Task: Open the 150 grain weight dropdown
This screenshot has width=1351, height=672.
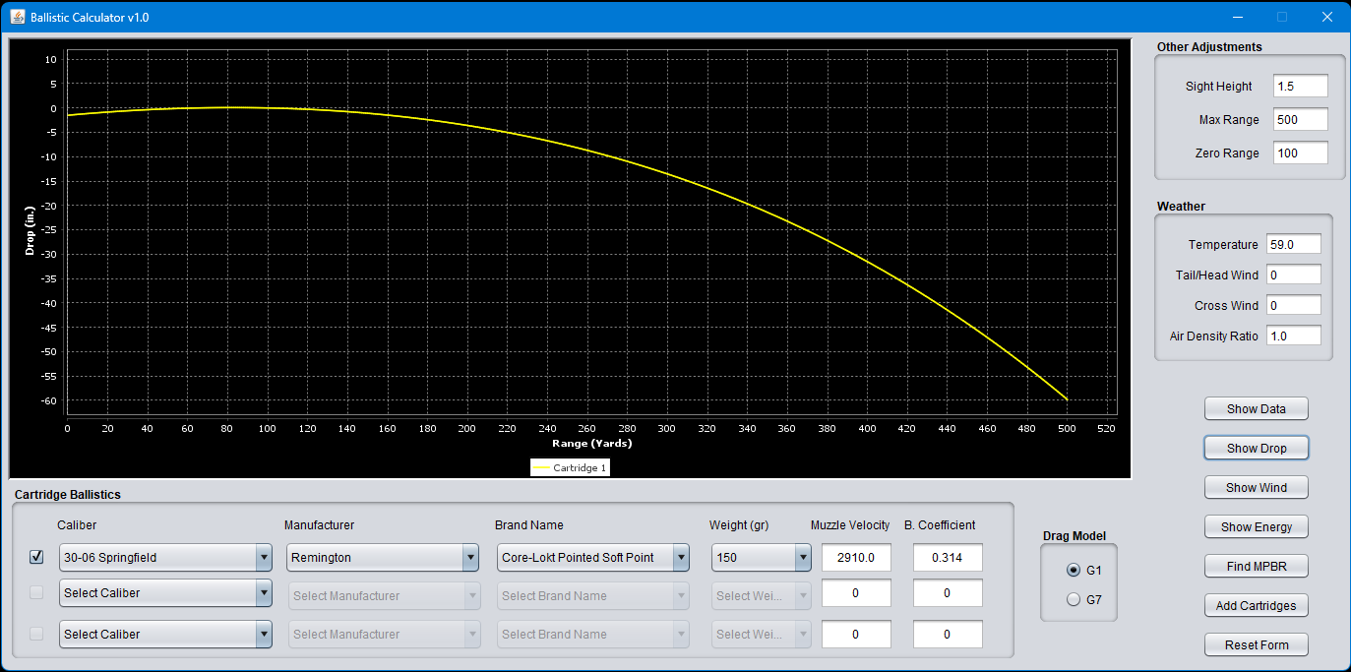Action: 762,558
